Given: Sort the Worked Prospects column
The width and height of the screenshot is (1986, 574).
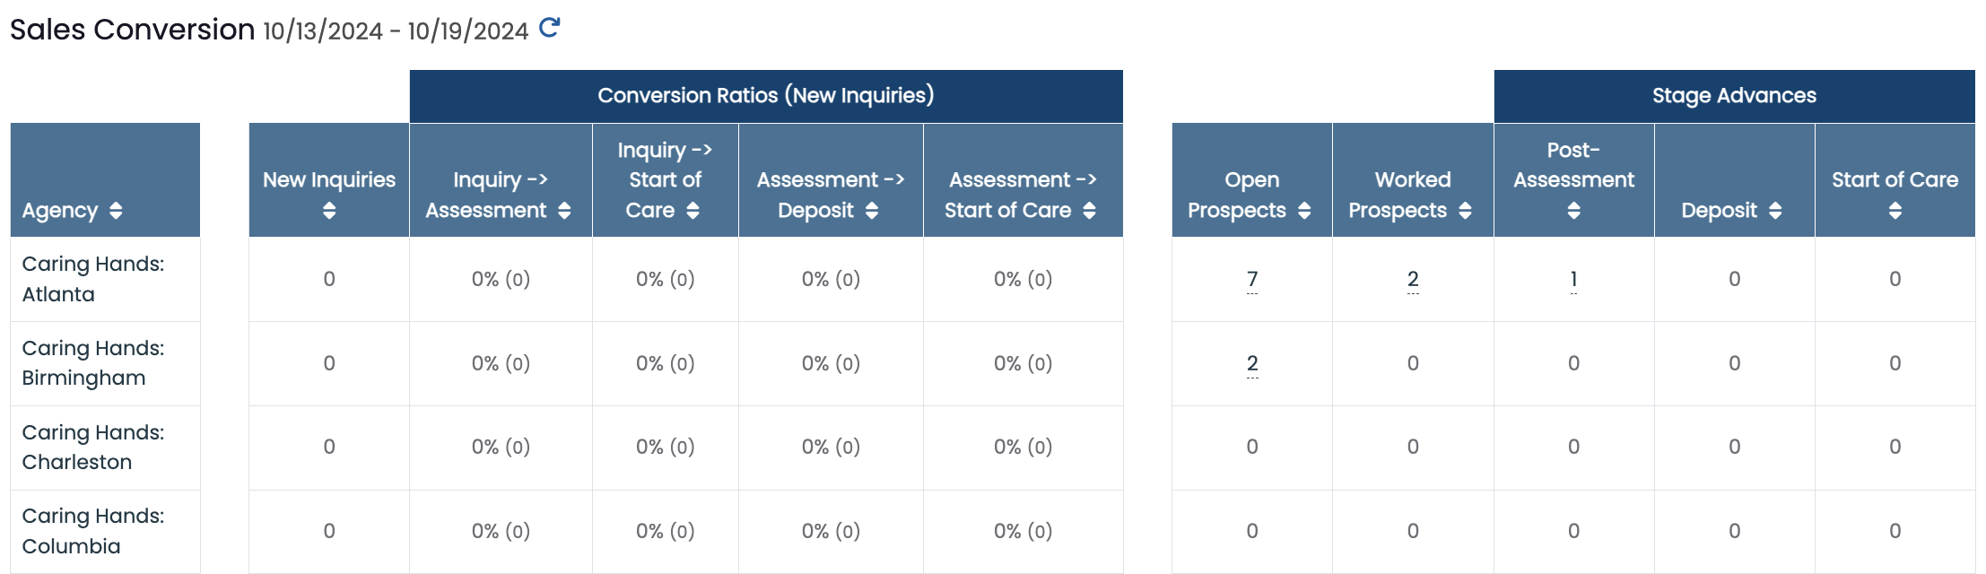Looking at the screenshot, I should click(1465, 211).
